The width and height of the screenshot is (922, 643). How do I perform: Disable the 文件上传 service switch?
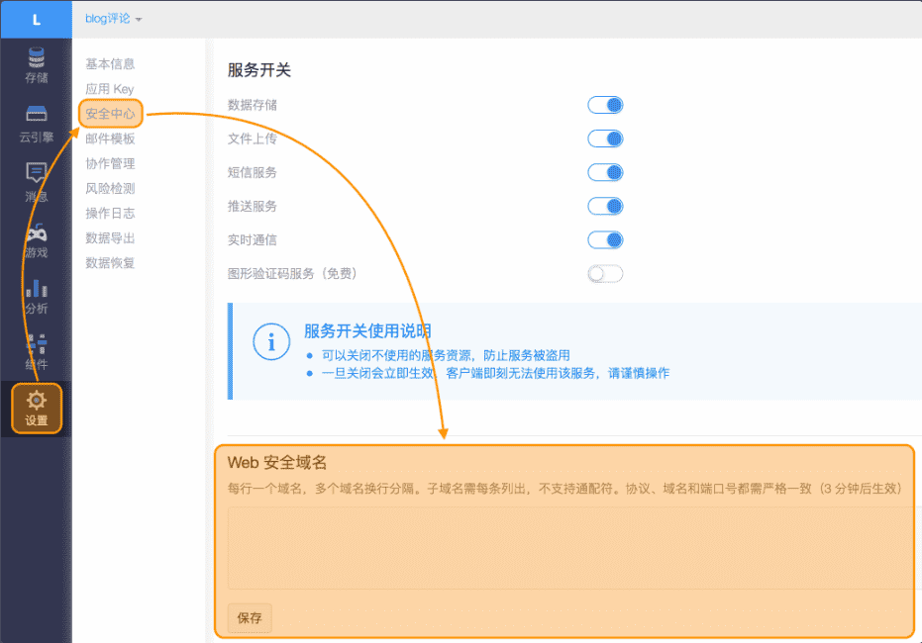(605, 138)
